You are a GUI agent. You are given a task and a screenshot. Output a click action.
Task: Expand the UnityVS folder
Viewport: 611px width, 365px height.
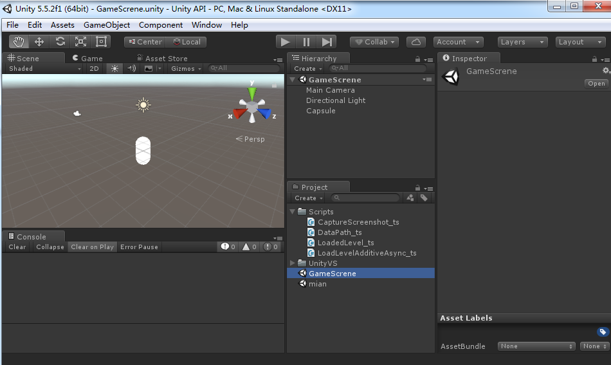[x=292, y=263]
